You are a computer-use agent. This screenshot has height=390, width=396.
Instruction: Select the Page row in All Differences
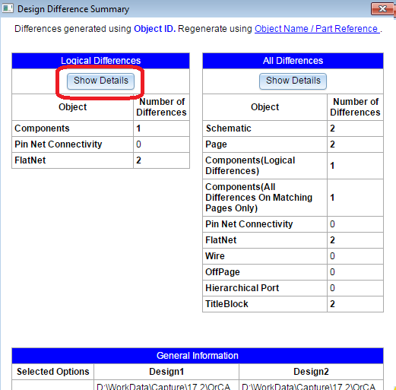[x=293, y=144]
